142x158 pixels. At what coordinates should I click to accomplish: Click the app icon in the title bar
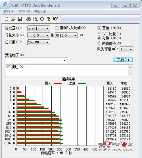[x=5, y=4]
